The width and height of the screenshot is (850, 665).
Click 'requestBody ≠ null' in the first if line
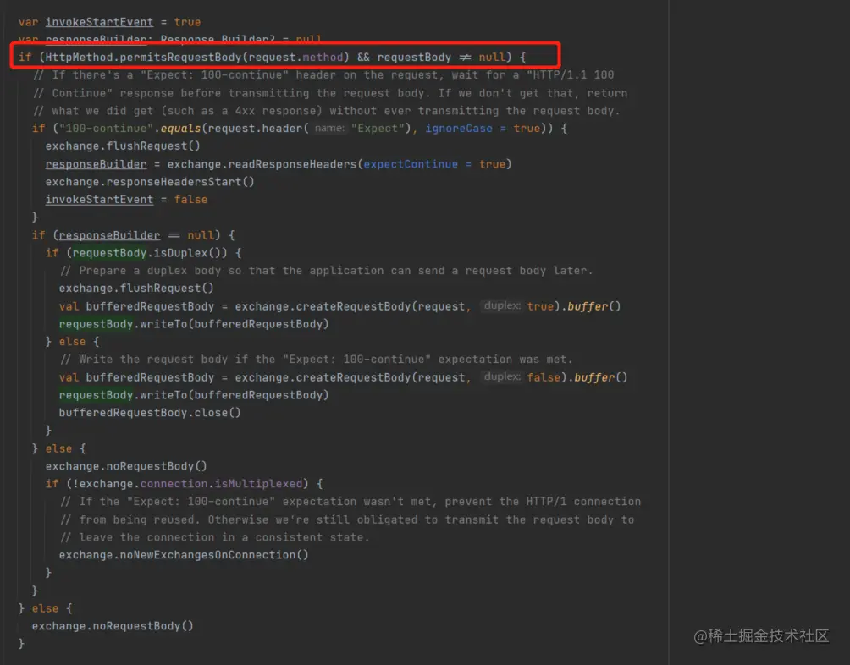coord(441,57)
